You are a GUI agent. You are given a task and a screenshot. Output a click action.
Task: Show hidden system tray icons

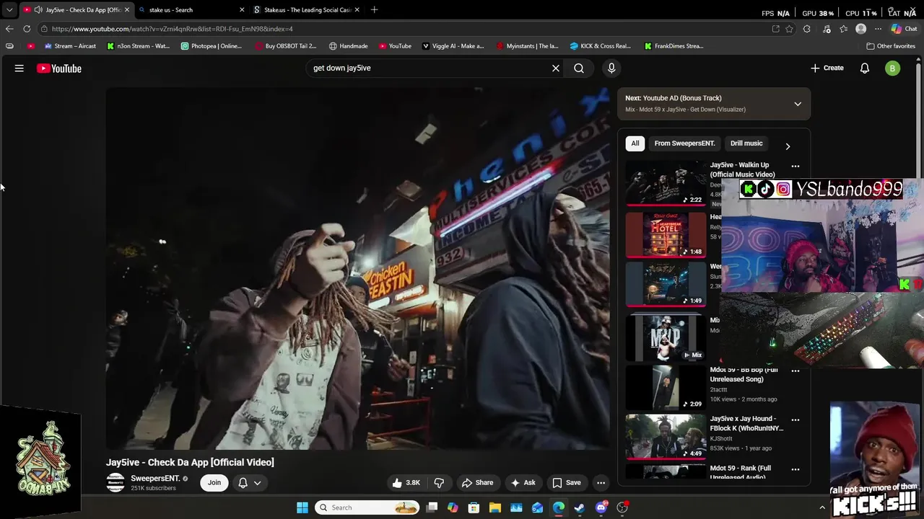pos(822,507)
